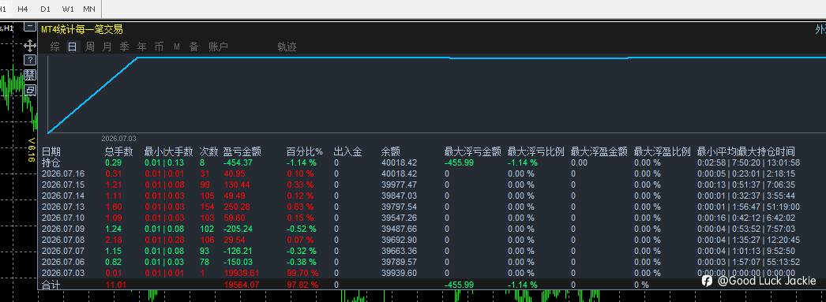This screenshot has width=826, height=302.
Task: Click the 最大浮亏金额 column header
Action: click(472, 152)
